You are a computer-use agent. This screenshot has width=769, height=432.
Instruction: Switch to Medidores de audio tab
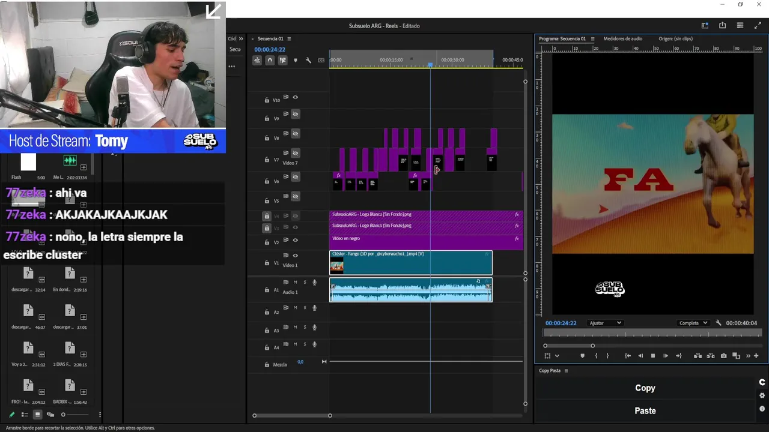(622, 39)
